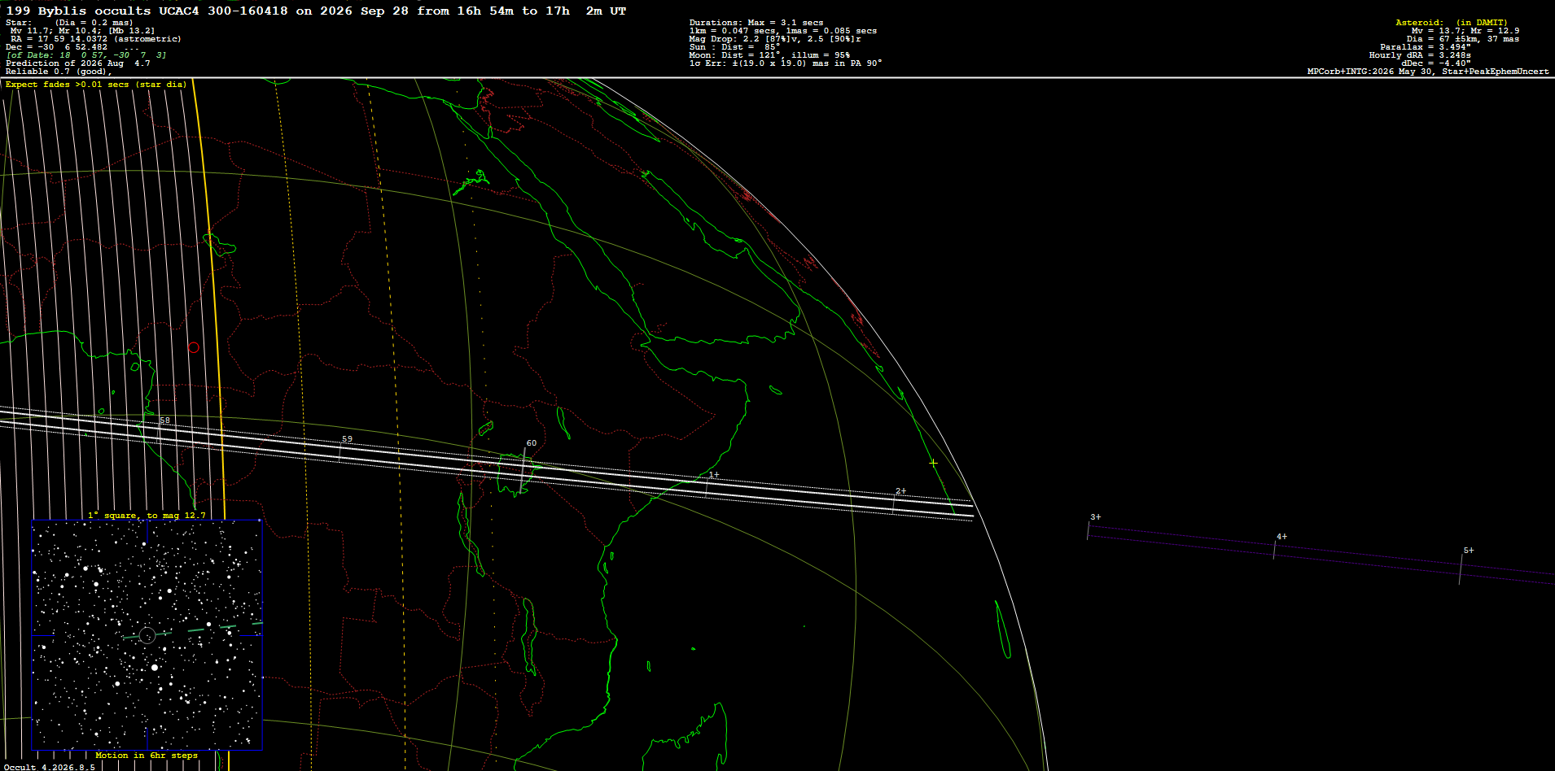Click asteroid 'Mv = 13.7; Mr = 12.9' line
The height and width of the screenshot is (771, 1555).
(x=1465, y=31)
